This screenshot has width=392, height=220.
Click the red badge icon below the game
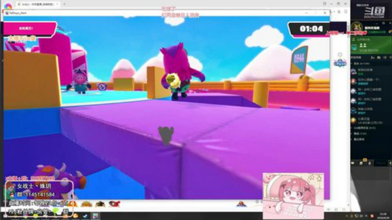point(114,204)
